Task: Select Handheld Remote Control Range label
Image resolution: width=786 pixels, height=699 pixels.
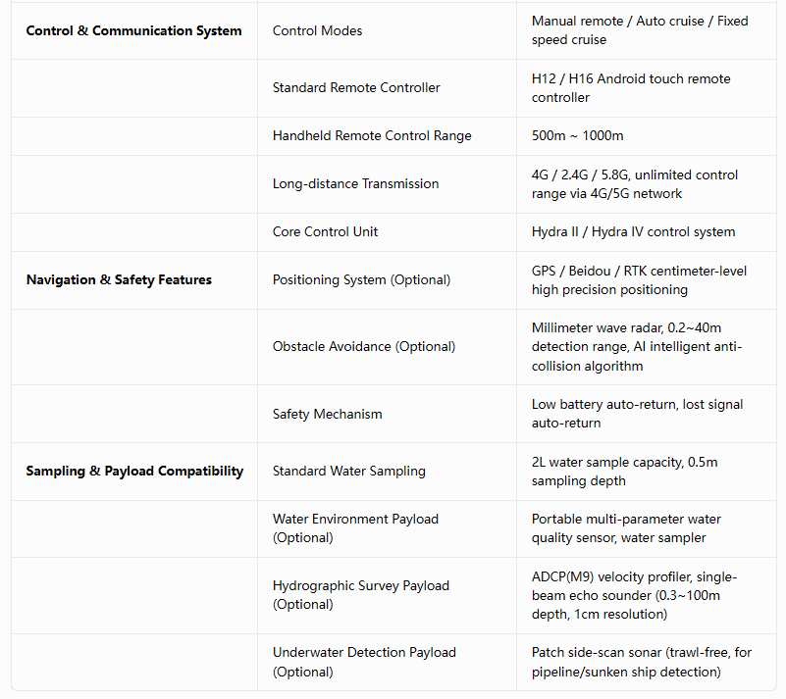Action: pos(372,135)
